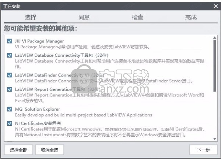Toggle LabVIEW Database Connectivity checkbox
Image resolution: width=222 pixels, height=159 pixels.
(x=10, y=55)
